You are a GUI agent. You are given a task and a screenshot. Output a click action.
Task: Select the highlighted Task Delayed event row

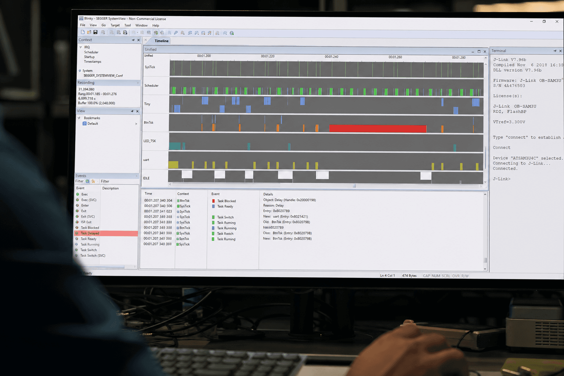click(106, 233)
